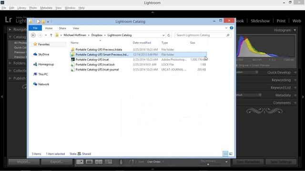Expand Metadata panel triangle
This screenshot has height=171, width=305.
(x=295, y=95)
